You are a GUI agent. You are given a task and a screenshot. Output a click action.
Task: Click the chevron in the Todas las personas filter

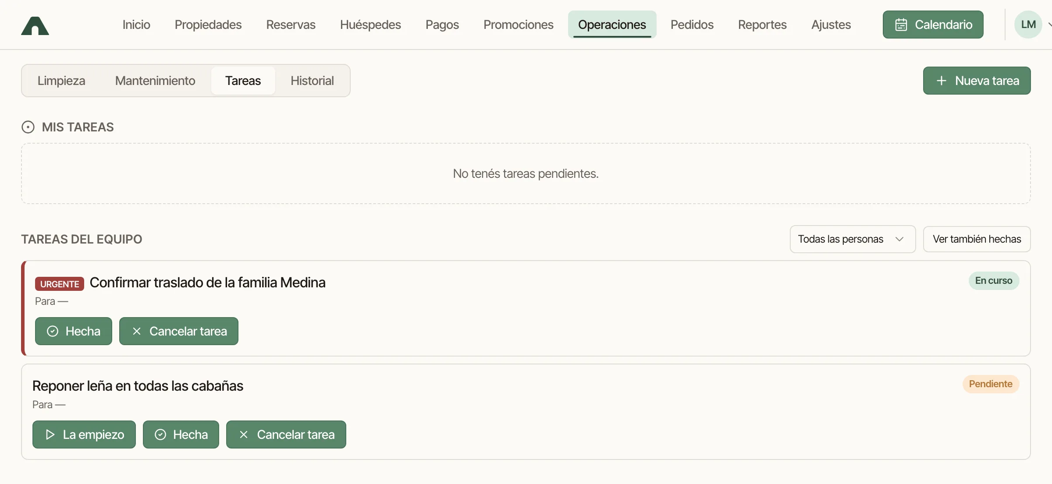pyautogui.click(x=899, y=239)
